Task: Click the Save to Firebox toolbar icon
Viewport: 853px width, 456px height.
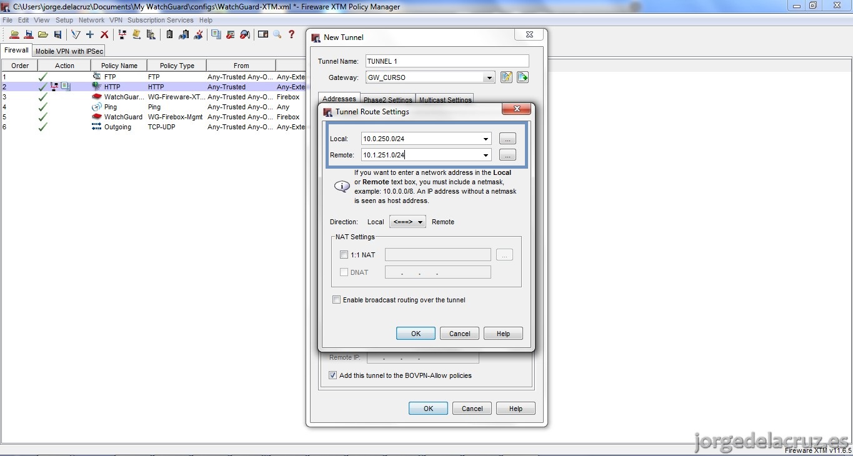Action: (29, 35)
